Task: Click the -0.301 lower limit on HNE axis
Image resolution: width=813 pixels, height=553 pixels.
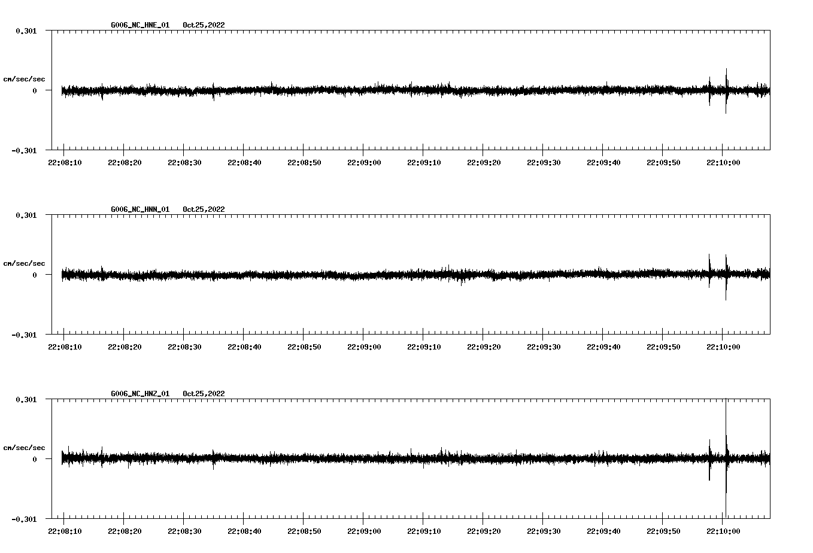Action: (x=25, y=151)
